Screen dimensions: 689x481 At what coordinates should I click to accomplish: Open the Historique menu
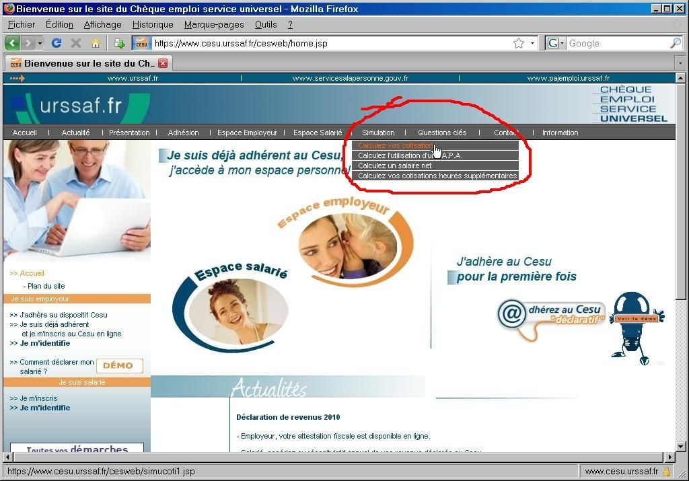pyautogui.click(x=153, y=25)
